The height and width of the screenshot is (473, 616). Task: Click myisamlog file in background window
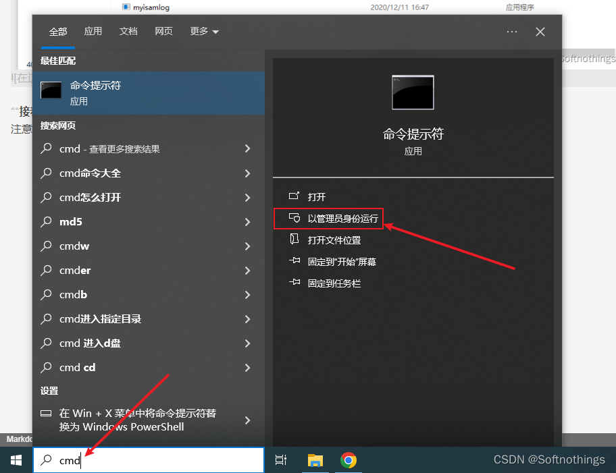[x=151, y=7]
